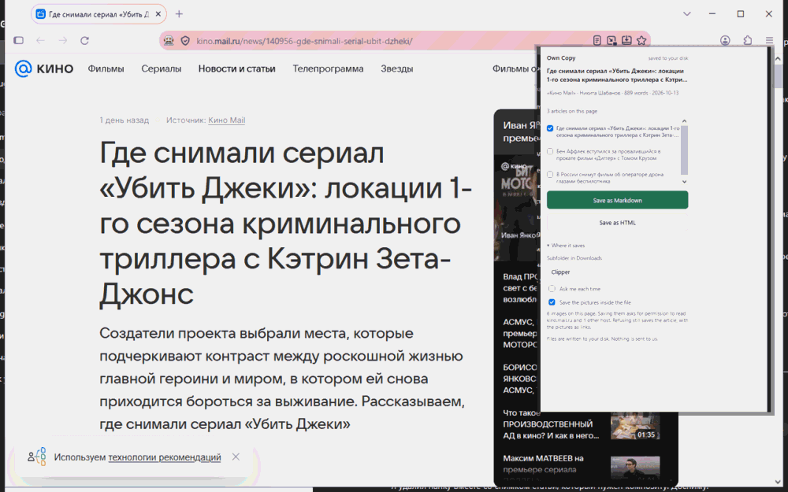
Task: Uncheck the 'Где снимали сериал «Убить Джеки»' article checkbox
Action: click(x=550, y=128)
